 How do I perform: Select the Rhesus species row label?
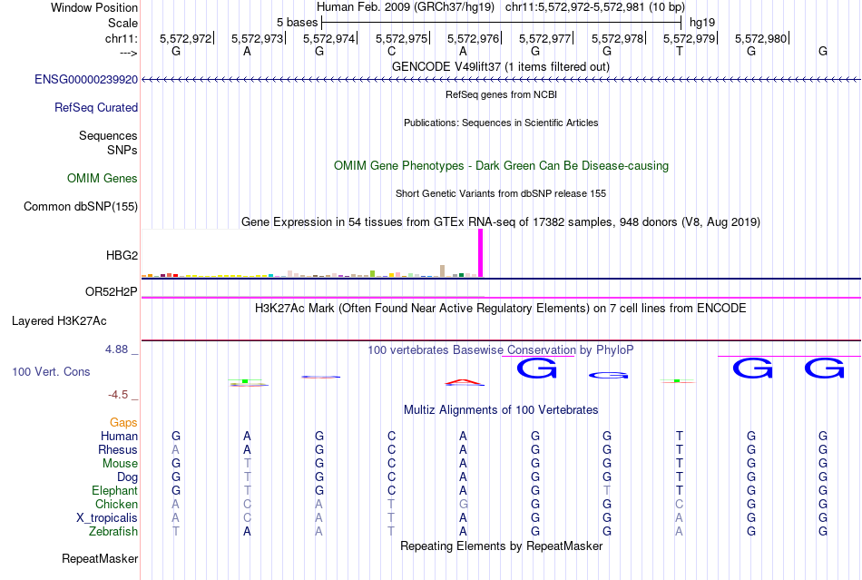pos(118,450)
